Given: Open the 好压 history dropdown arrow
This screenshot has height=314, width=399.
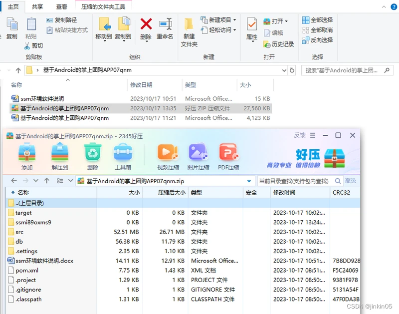Looking at the screenshot, I should tap(36, 181).
